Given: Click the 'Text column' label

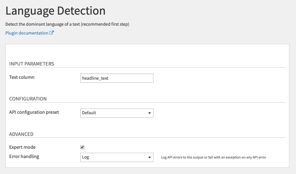Looking at the screenshot, I should pyautogui.click(x=22, y=77).
